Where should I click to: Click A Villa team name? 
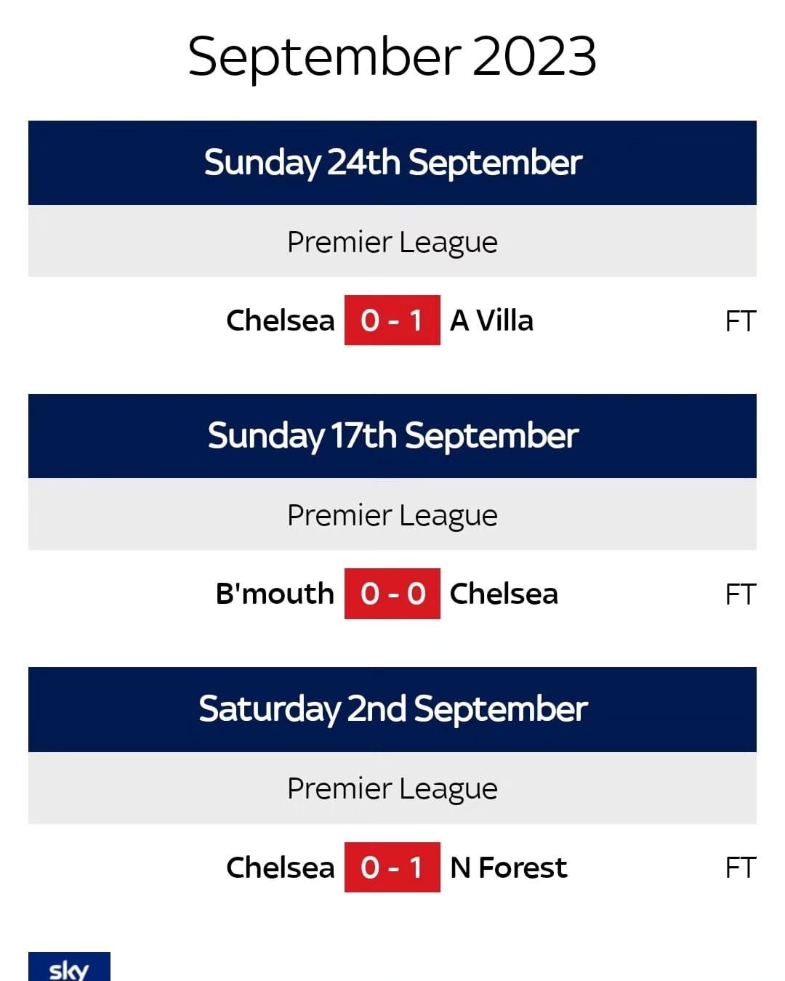pos(492,320)
